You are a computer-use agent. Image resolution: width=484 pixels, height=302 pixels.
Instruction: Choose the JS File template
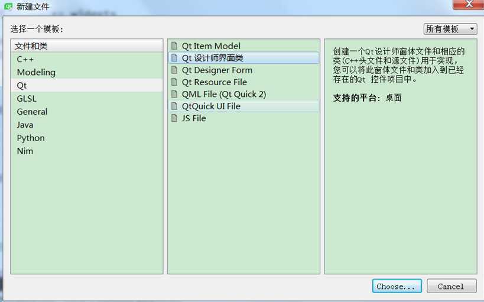244,118
